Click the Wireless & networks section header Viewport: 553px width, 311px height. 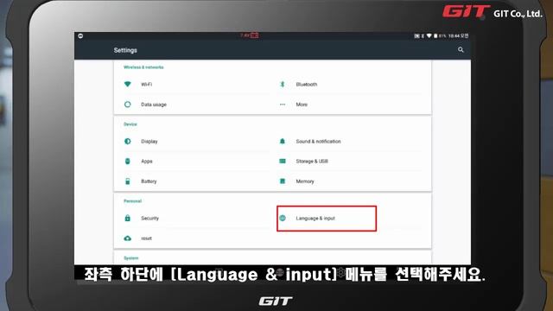point(143,67)
